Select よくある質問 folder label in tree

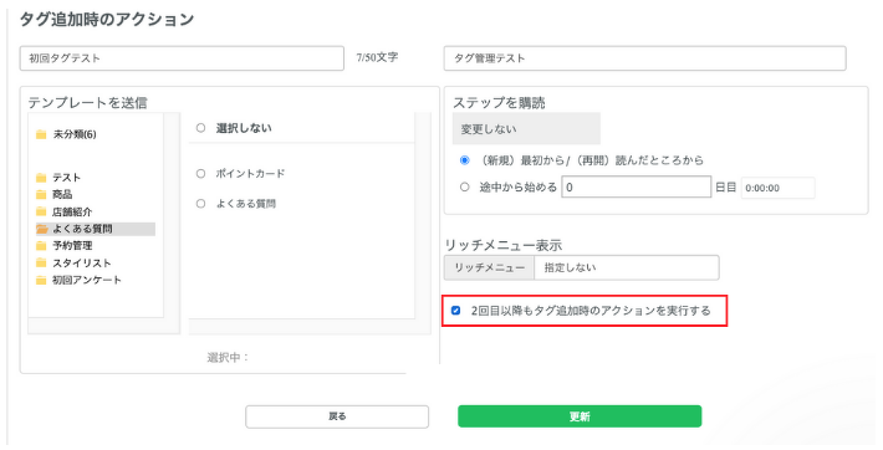click(x=82, y=229)
